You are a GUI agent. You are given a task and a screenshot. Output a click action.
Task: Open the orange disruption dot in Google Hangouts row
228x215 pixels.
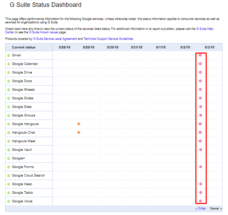coord(79,124)
